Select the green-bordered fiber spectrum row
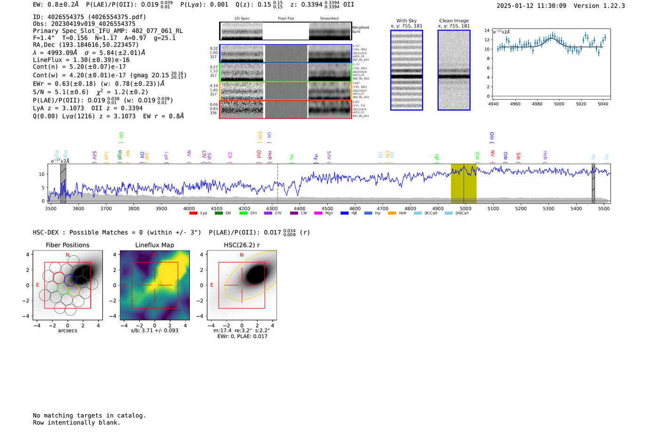Image resolution: width=658 pixels, height=448 pixels. (286, 72)
